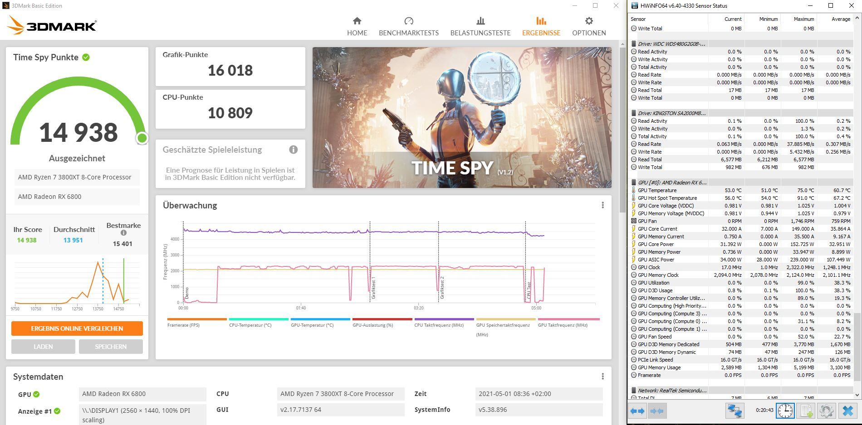Click the HWiNFO sensor list scrollbar

click(x=857, y=347)
